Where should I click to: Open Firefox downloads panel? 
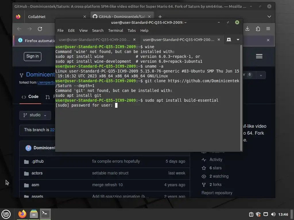tap(247, 29)
